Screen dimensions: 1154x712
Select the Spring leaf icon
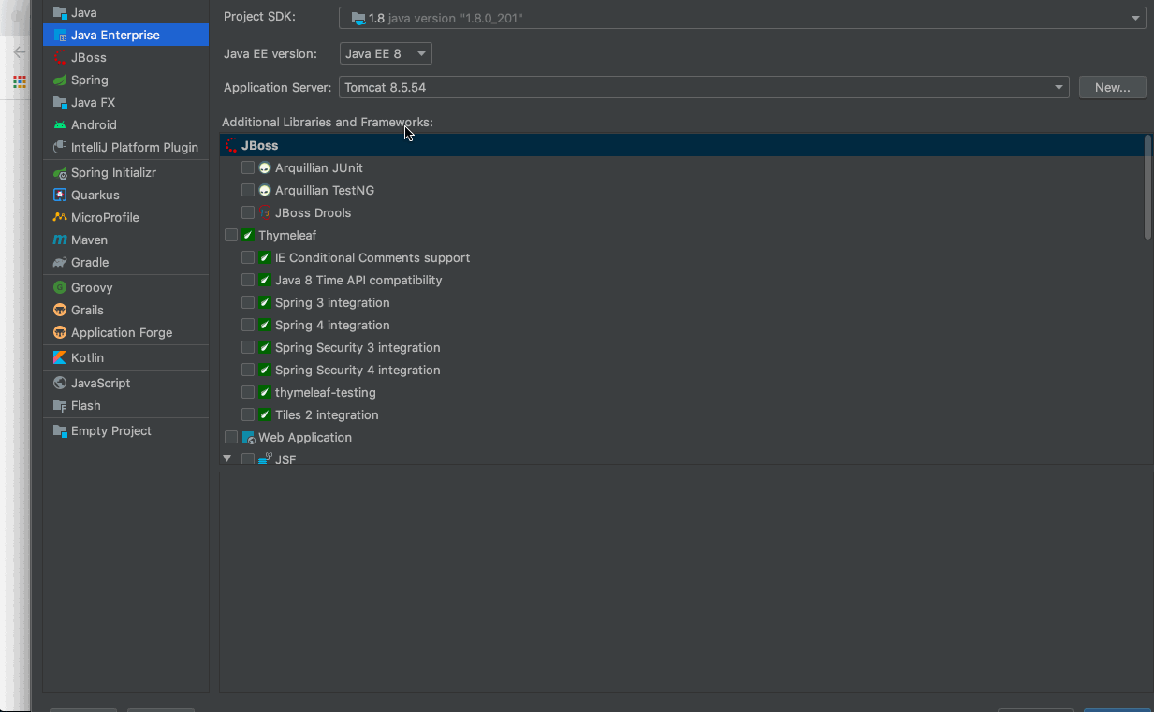[60, 80]
